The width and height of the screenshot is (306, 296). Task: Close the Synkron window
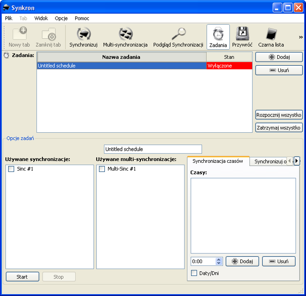[299, 8]
